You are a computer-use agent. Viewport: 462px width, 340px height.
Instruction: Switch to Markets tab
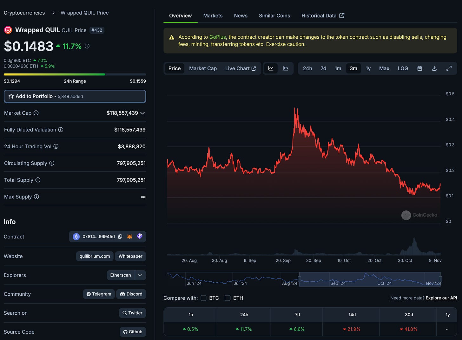pos(213,16)
